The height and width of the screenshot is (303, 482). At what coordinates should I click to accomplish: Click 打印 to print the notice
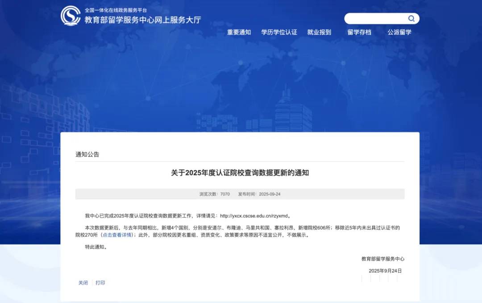coord(101,282)
